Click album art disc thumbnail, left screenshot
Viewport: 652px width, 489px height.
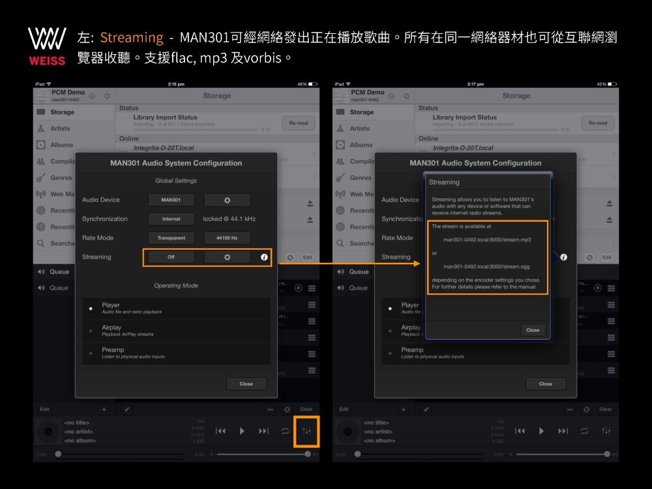click(x=48, y=432)
